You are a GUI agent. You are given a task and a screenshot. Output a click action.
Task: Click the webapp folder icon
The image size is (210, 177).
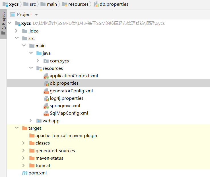(x=39, y=121)
